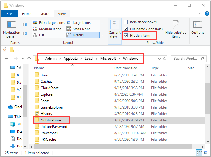Click the New folder quick access icon

(x=11, y=50)
